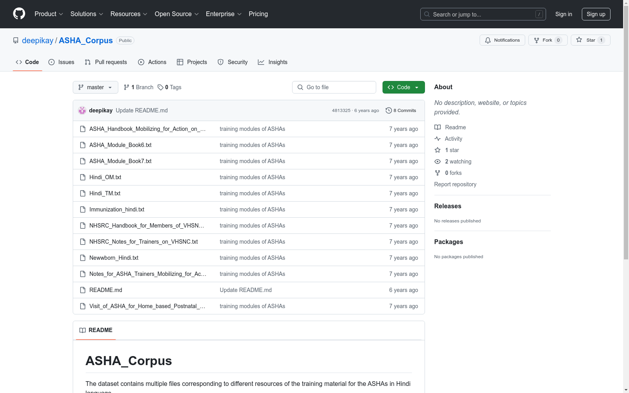Screen dimensions: 629x393
Task: Click the Search or jump to field
Action: (x=483, y=14)
